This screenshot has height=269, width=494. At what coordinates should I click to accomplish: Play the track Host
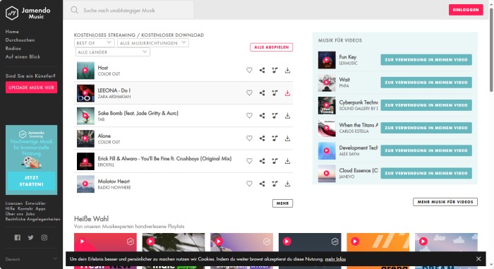(85, 71)
